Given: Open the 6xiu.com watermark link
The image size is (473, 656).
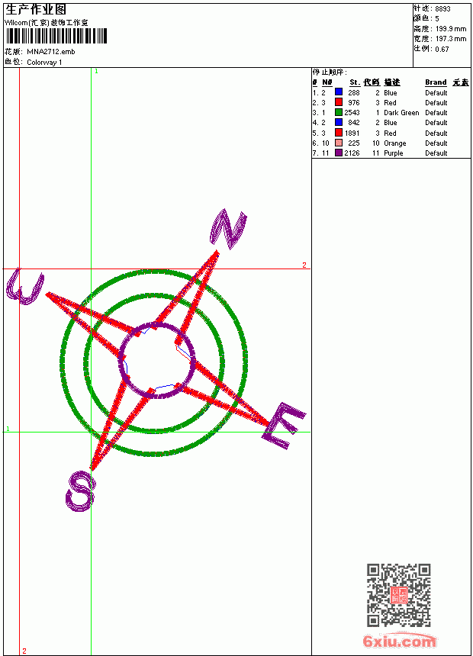Looking at the screenshot, I should 399,641.
